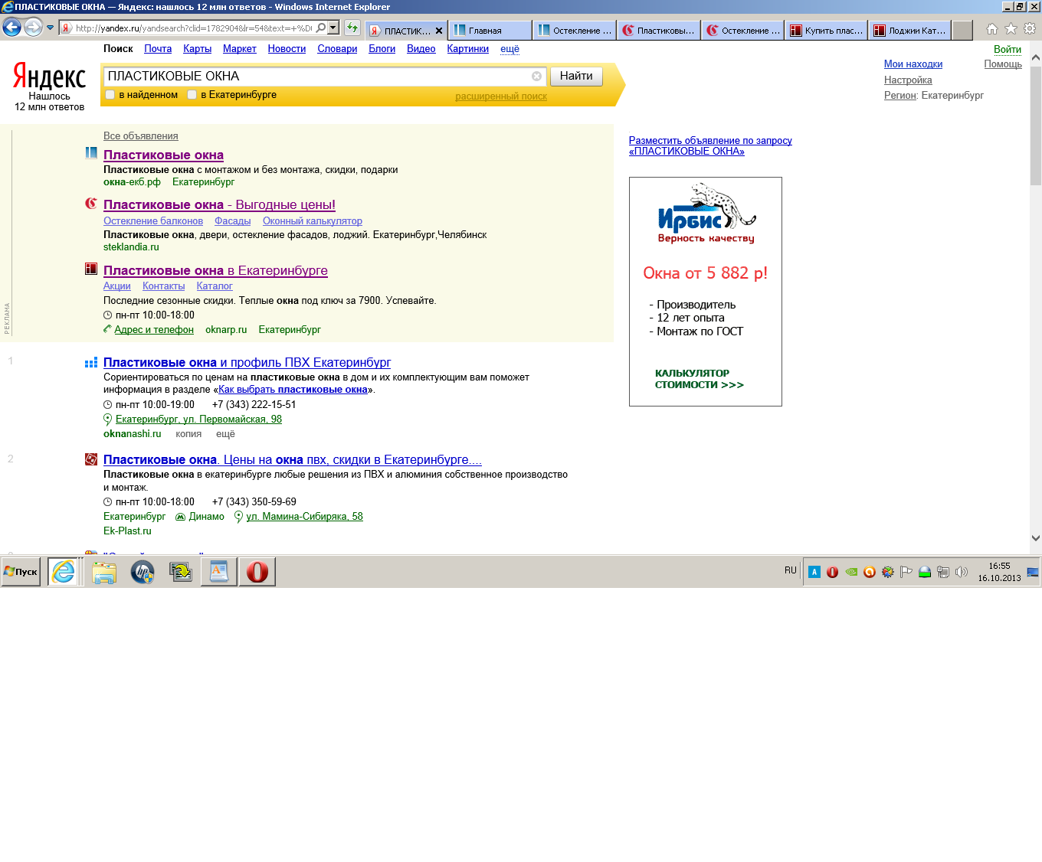Open the Favorites star icon

(1011, 29)
